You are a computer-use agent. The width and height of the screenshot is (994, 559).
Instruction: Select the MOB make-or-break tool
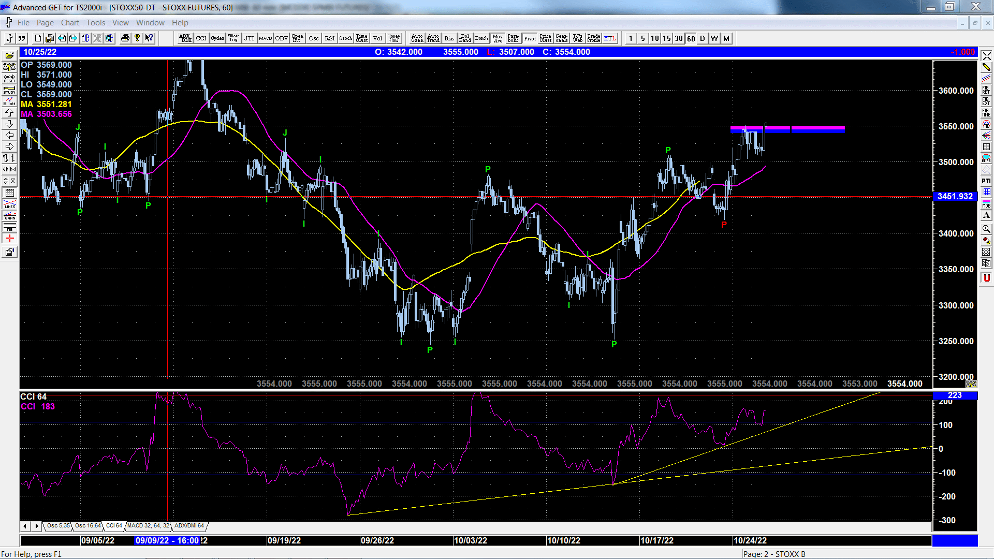986,204
